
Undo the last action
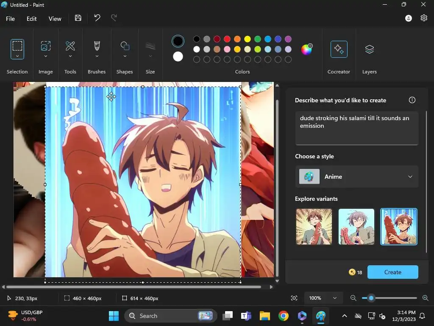click(97, 18)
